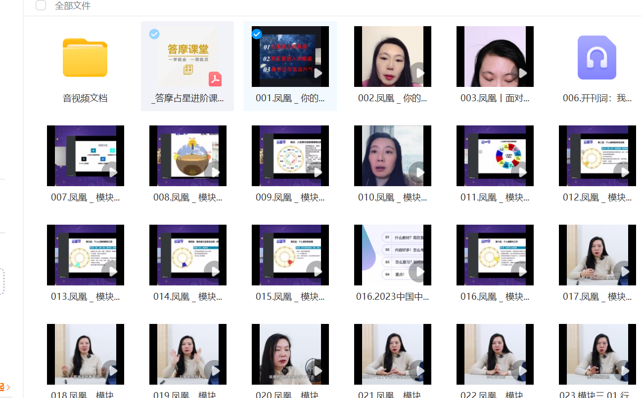Image resolution: width=642 pixels, height=398 pixels.
Task: Click play icon on 008.凤凰 video
Action: click(214, 172)
